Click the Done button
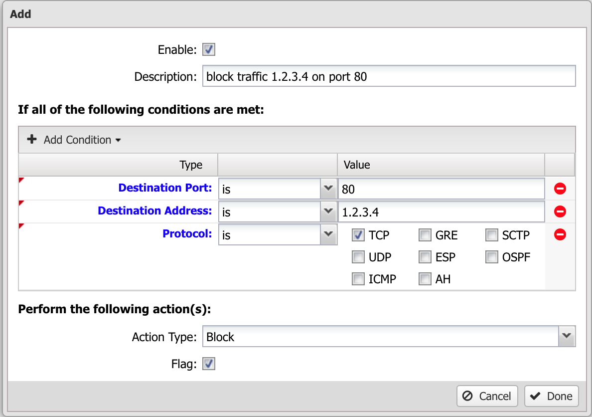Screen dimensions: 592x417 551,396
